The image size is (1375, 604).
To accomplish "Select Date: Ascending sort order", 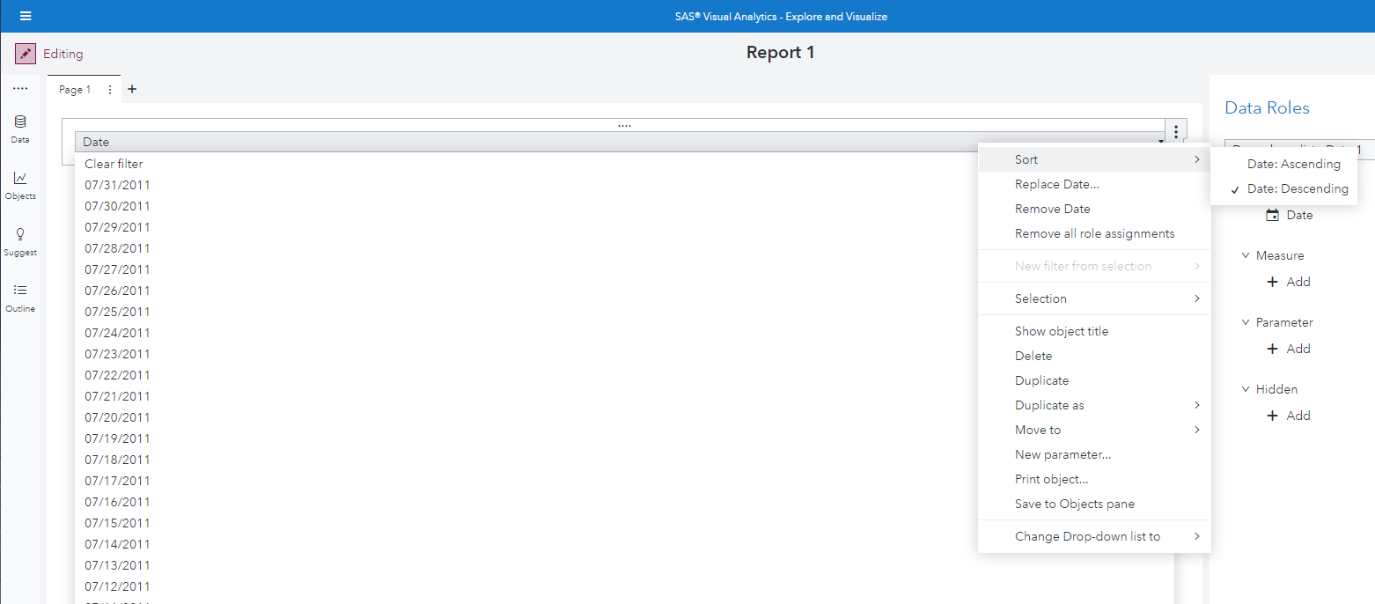I will coord(1294,164).
